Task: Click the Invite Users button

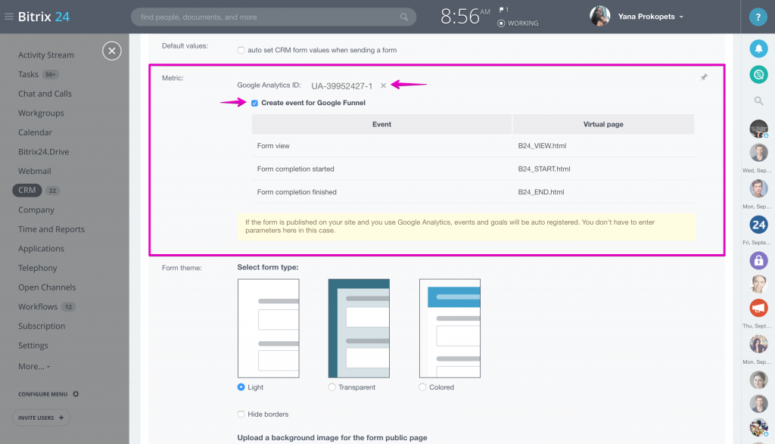Action: click(41, 418)
